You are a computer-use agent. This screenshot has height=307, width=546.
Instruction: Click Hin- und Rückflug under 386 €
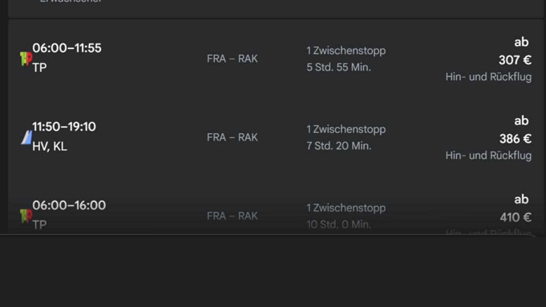click(488, 156)
